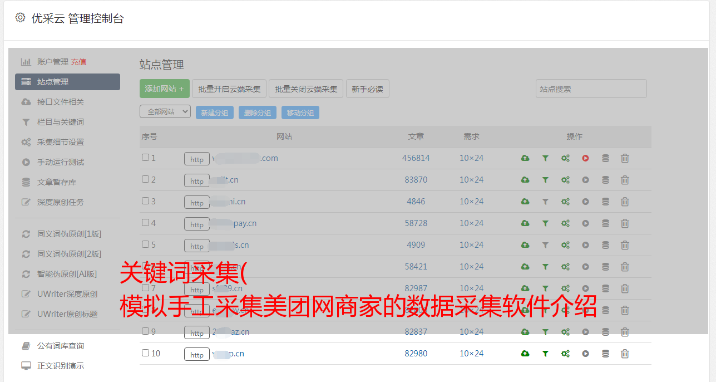Tick the checkbox for row 1
This screenshot has width=716, height=382.
click(145, 158)
